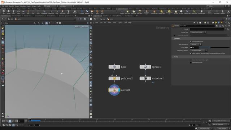Open the No cam dropdown in viewport

point(85,27)
